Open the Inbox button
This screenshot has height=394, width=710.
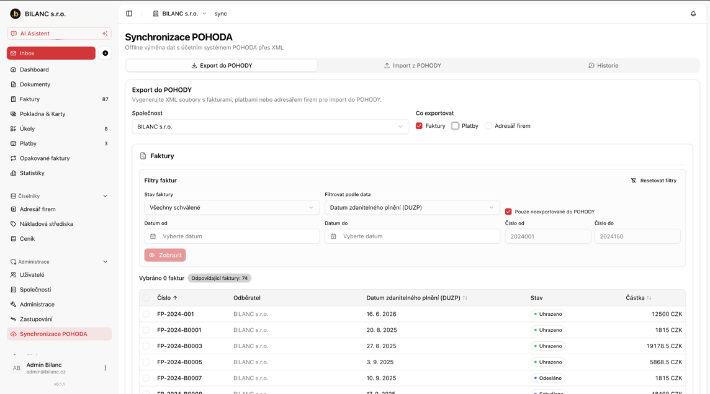coord(51,53)
